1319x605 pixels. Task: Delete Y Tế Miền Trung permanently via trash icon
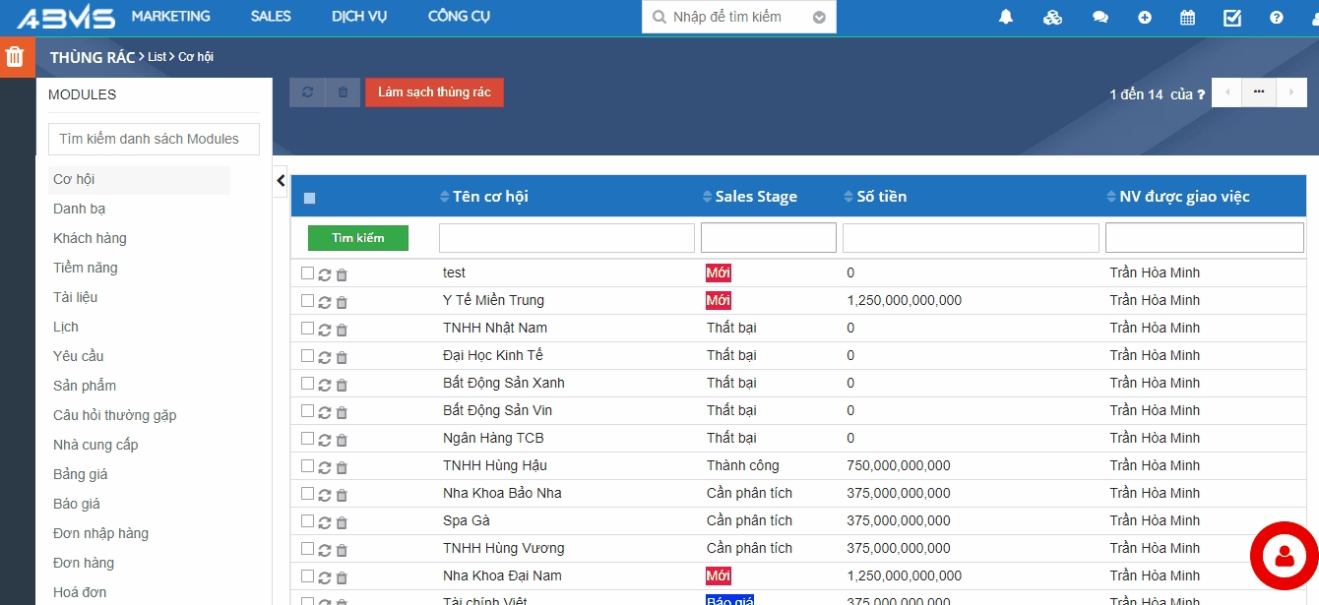pyautogui.click(x=342, y=302)
